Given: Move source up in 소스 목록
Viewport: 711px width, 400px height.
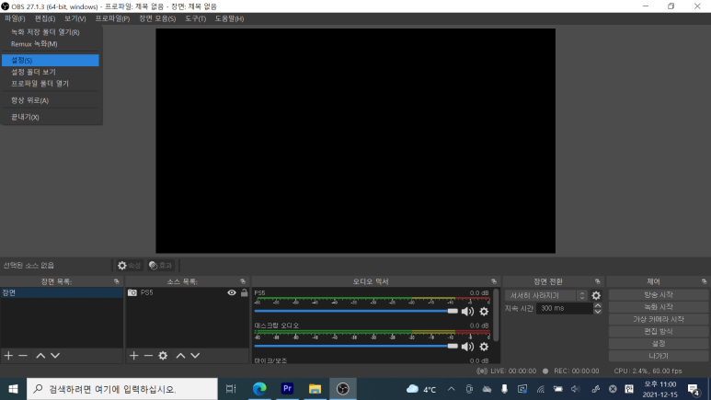Looking at the screenshot, I should (x=180, y=356).
